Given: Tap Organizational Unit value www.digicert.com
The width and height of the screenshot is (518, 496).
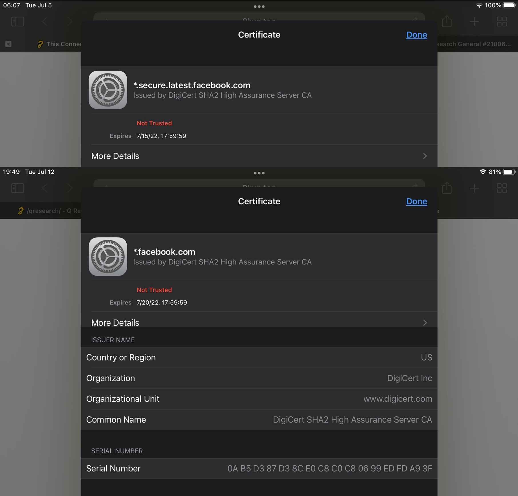Looking at the screenshot, I should 398,399.
